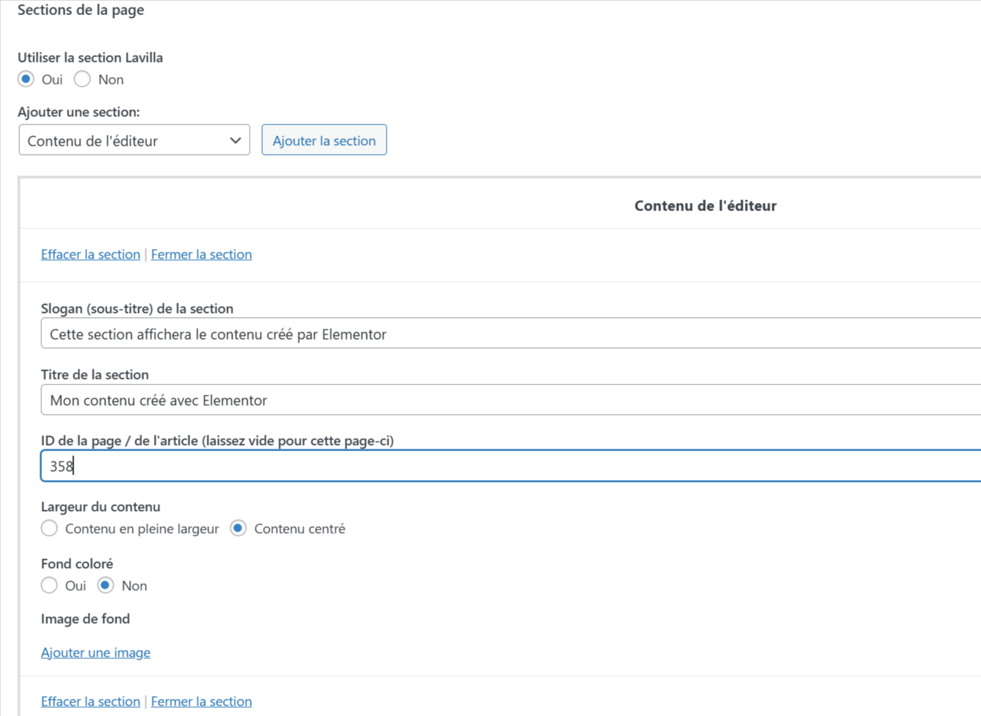Select the Contenu centré radio button
Image resolution: width=981 pixels, height=716 pixels.
coord(239,528)
